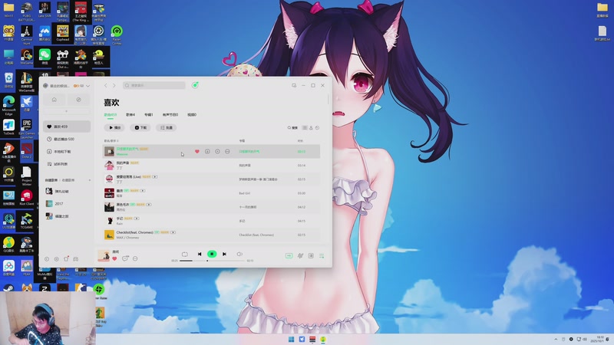Toggle the lyrics display icon
The width and height of the screenshot is (614, 345).
point(311,256)
